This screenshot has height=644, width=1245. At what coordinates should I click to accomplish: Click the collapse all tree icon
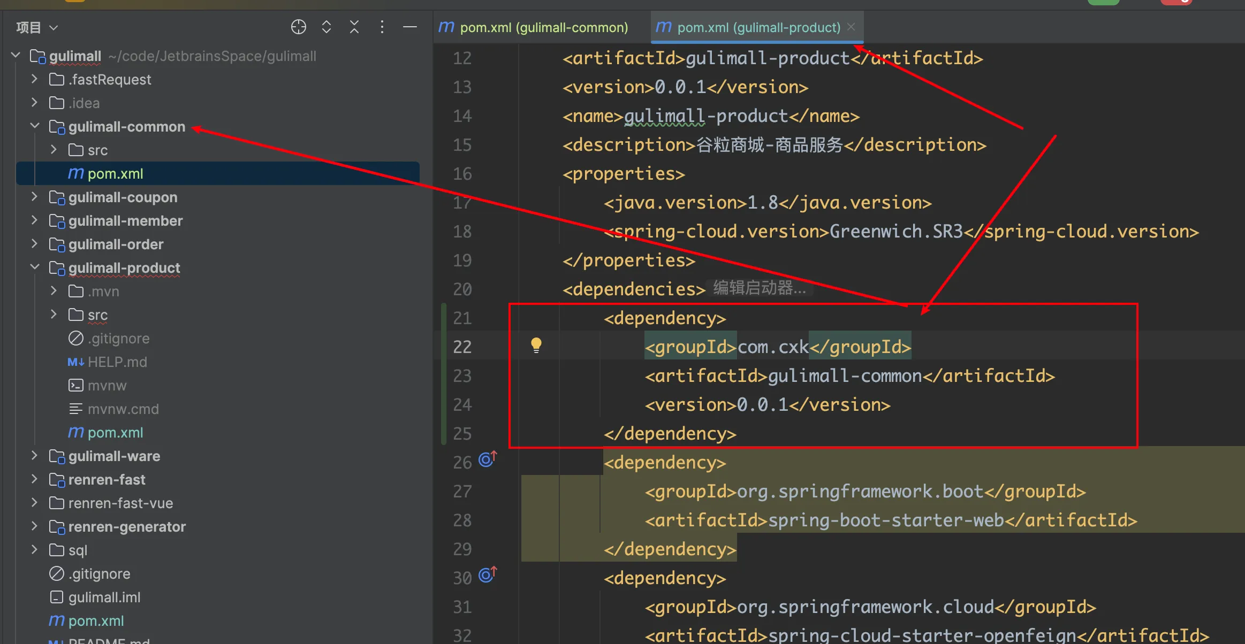354,27
